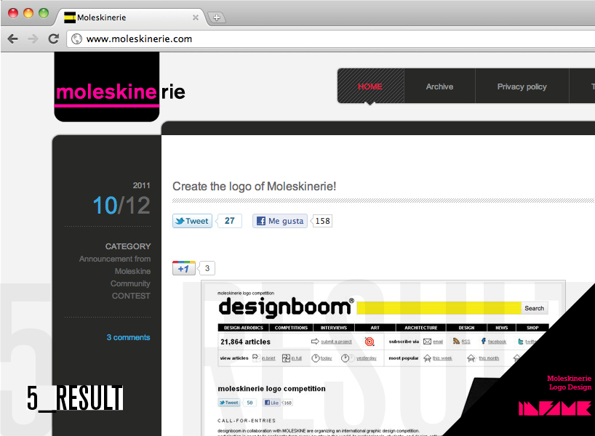Screen dimensions: 595x436
Task: Click the 'Create the logo of Moleskinerie!' title
Action: coord(254,187)
